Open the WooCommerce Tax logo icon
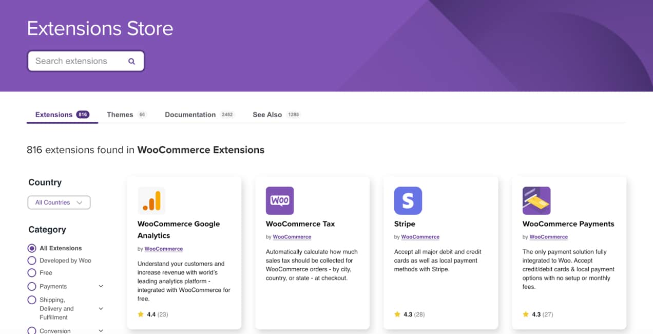Screen dimensions: 653x334 280,200
